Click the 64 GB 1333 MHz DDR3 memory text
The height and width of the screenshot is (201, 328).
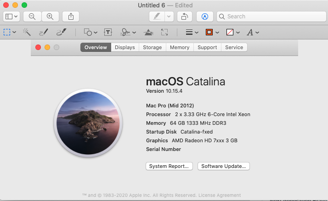tap(198, 123)
